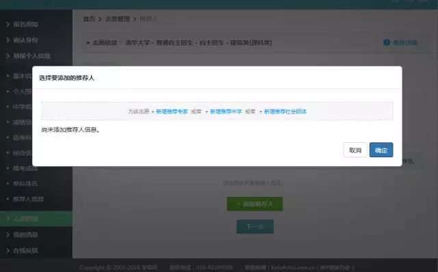Open the highlighted 志愿管理 sidebar section
This screenshot has height=272, width=438.
(36, 219)
